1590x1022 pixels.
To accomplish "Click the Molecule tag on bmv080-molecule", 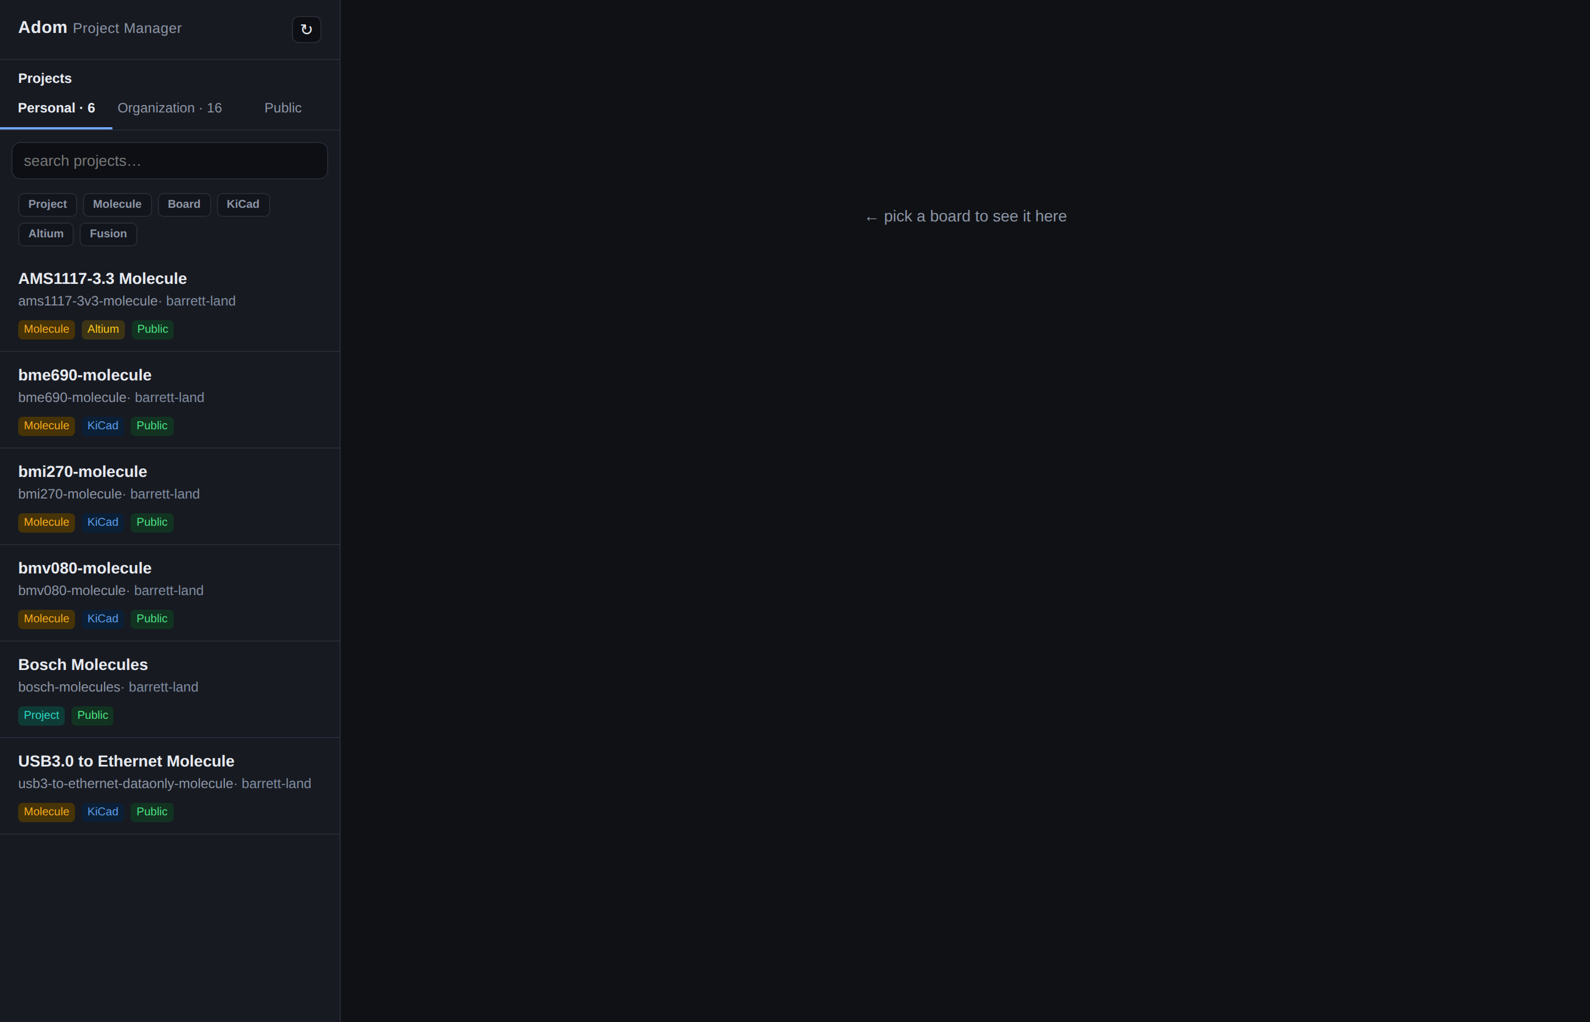I will 47,619.
